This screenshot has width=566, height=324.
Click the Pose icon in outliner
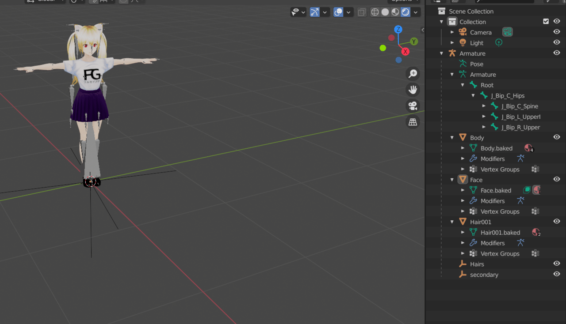click(463, 64)
